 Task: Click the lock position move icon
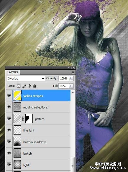point(29,86)
